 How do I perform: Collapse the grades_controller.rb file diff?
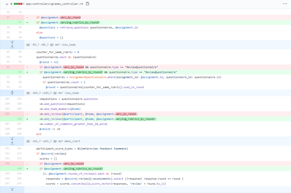(7, 4)
